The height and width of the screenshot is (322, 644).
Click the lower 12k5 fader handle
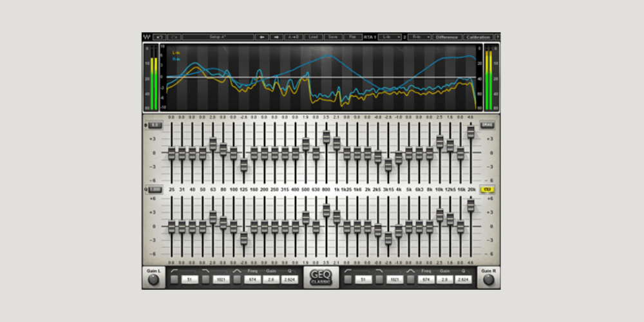coord(450,219)
